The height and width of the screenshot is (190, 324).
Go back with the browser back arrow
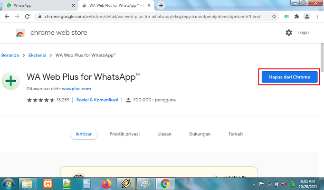(x=7, y=17)
